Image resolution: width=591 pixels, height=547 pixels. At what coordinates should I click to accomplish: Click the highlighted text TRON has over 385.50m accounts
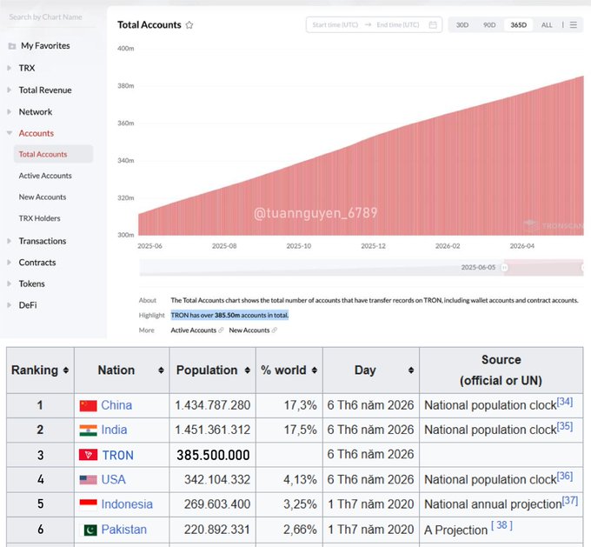point(229,315)
